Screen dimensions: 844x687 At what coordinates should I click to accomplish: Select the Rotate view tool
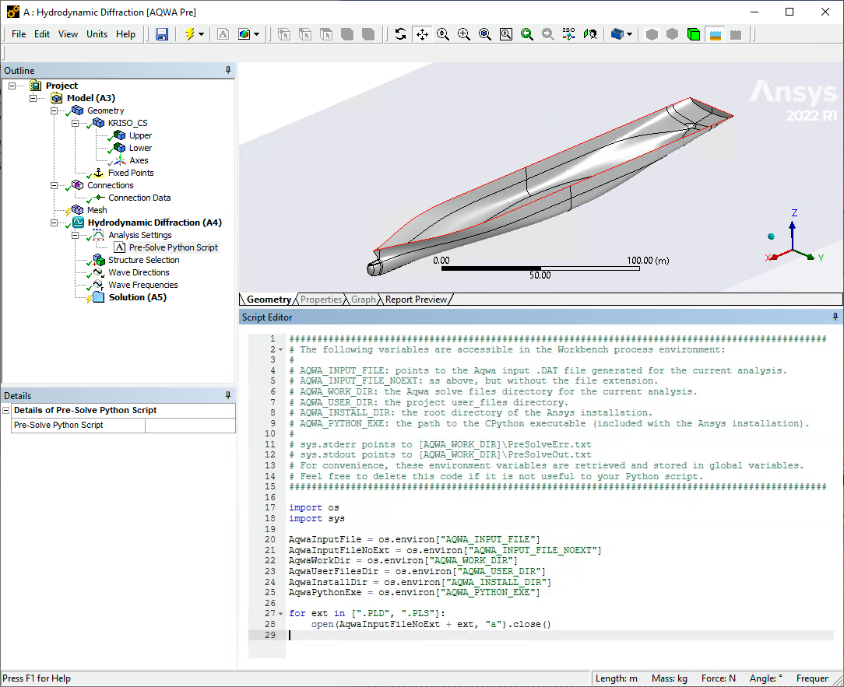click(400, 34)
